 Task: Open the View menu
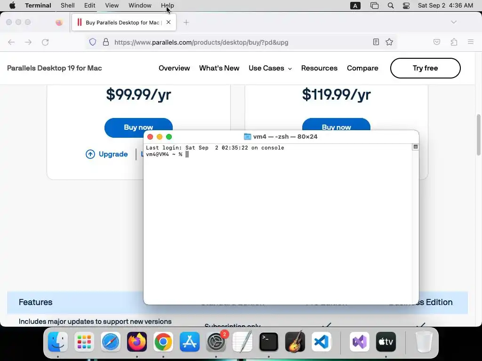[112, 6]
